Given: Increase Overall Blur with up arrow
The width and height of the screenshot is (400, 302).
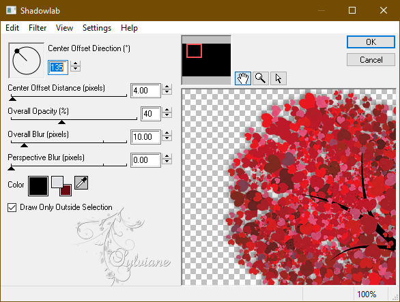Looking at the screenshot, I should point(167,134).
